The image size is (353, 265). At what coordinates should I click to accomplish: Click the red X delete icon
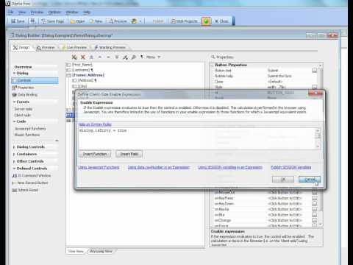point(83,57)
